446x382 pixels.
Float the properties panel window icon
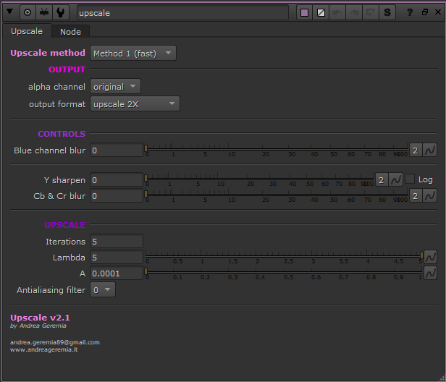pyautogui.click(x=424, y=12)
